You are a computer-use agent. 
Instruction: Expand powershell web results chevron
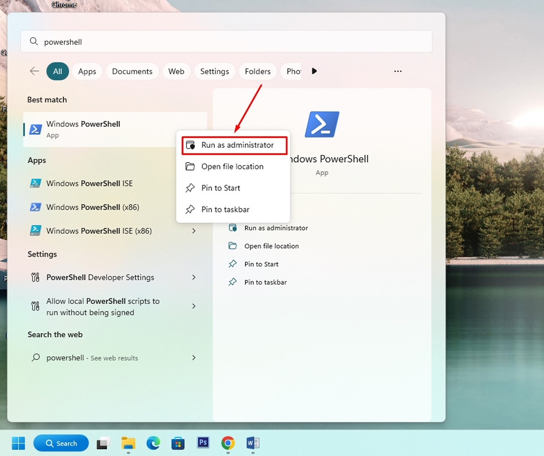[194, 357]
